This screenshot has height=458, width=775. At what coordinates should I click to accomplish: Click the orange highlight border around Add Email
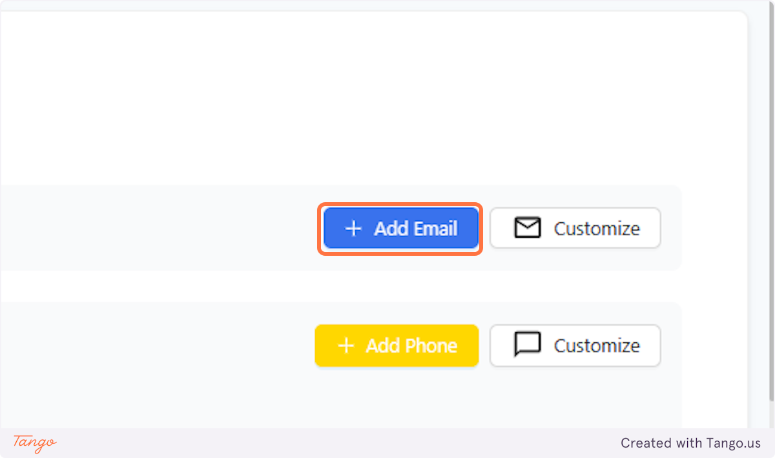400,205
